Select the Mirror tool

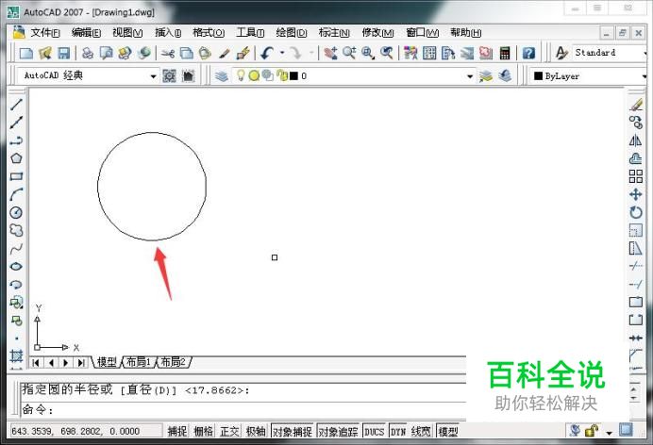(635, 140)
